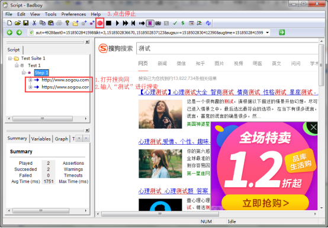328x228 pixels.
Task: Navigate with green Go arrow button
Action: point(282,32)
